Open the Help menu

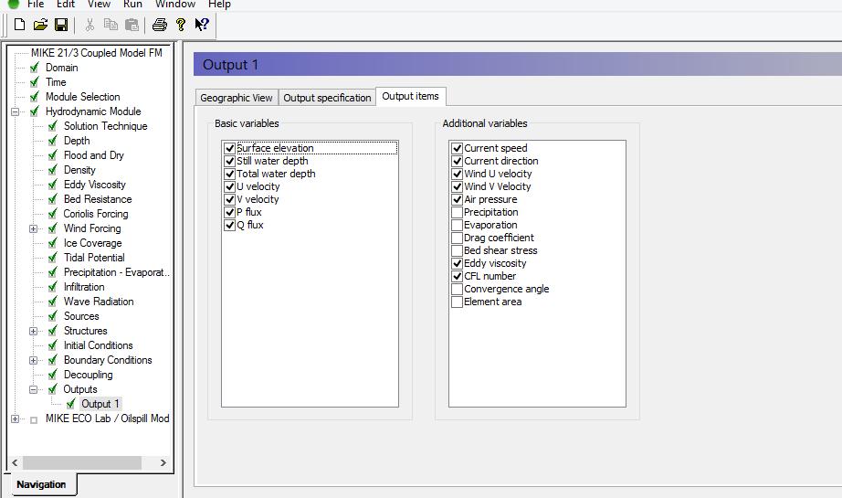pyautogui.click(x=219, y=4)
